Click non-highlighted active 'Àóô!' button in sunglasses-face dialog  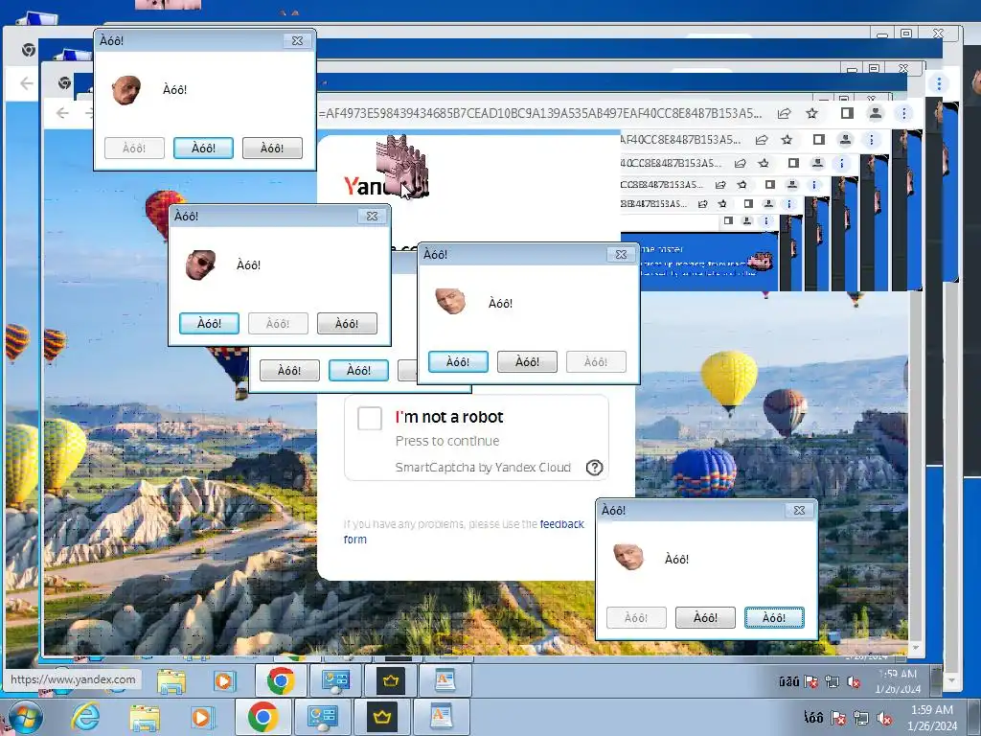347,324
